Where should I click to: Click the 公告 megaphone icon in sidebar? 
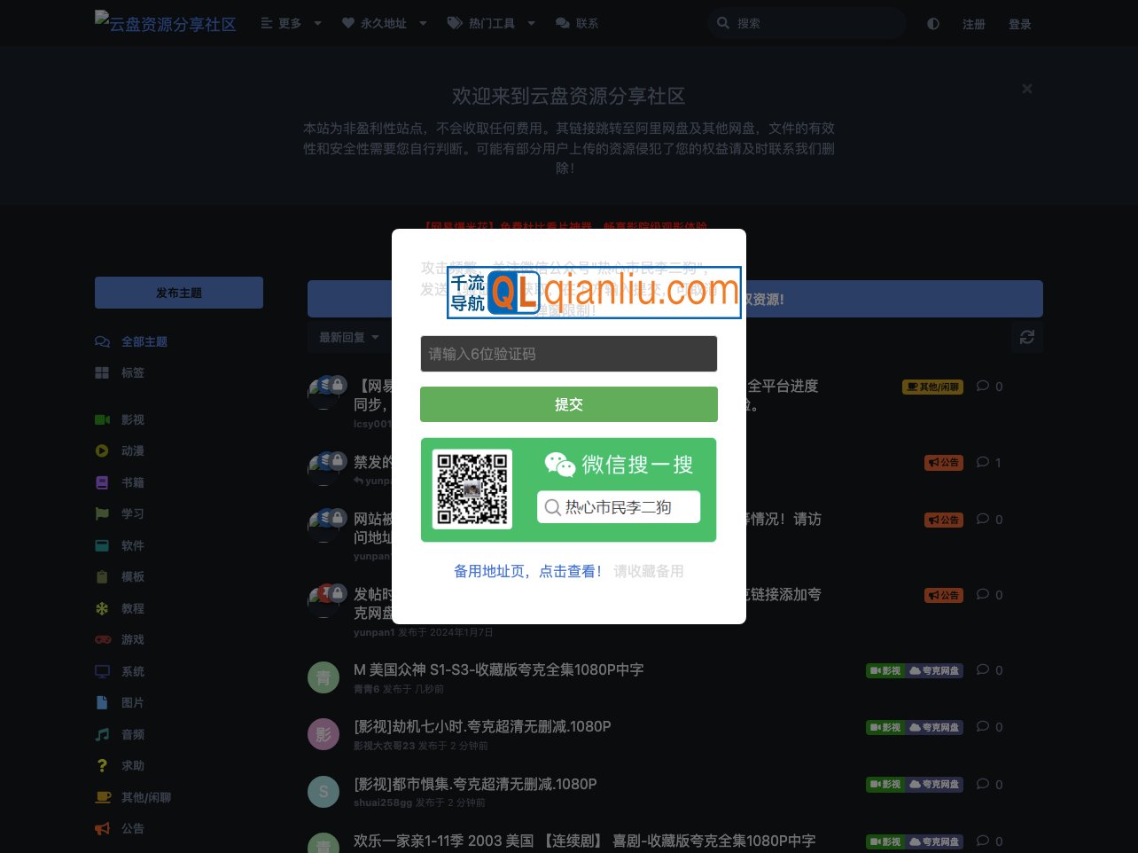tap(102, 828)
